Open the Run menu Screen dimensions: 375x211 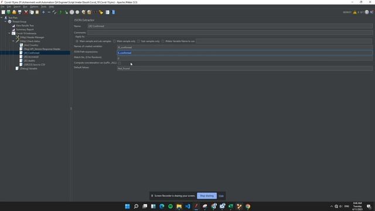click(x=25, y=6)
